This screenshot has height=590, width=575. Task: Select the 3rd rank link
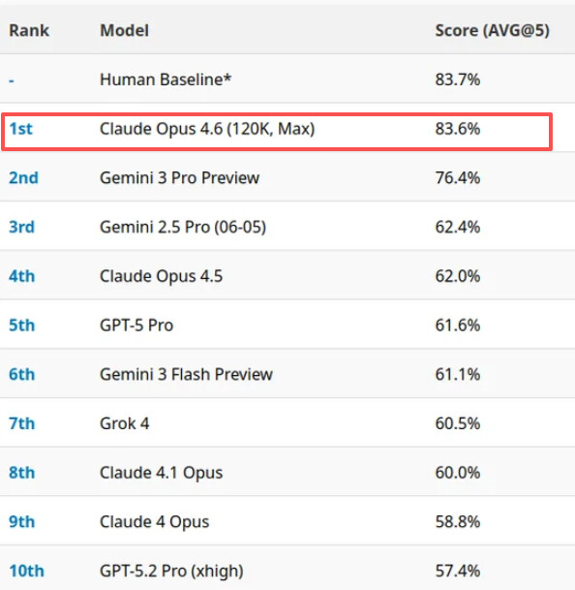pos(21,227)
